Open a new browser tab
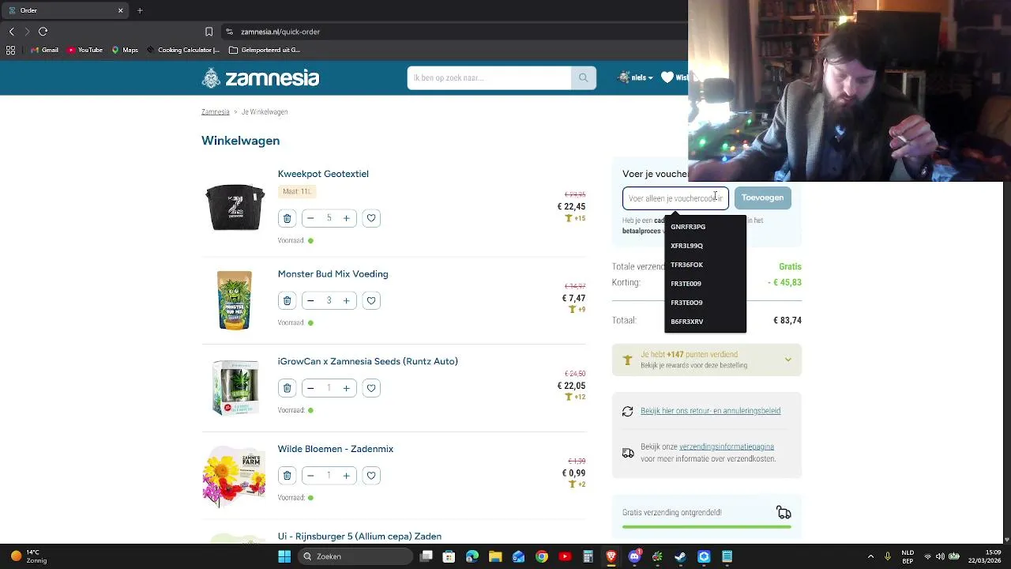The image size is (1011, 569). pos(140,10)
